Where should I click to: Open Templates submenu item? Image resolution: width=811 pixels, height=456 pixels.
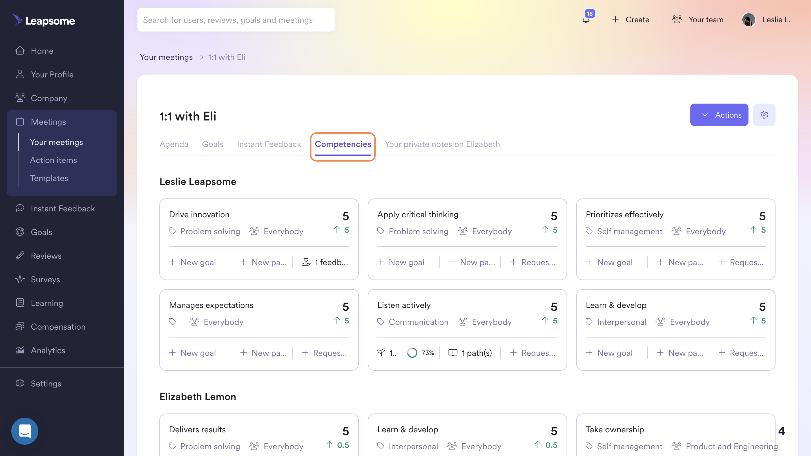(x=49, y=178)
